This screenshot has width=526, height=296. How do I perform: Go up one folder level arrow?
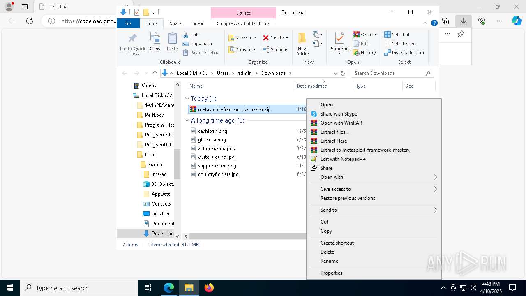(155, 73)
